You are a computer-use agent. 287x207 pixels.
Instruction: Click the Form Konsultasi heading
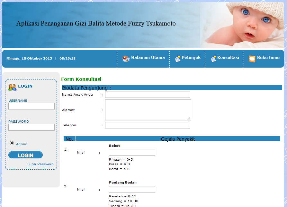[x=81, y=79]
